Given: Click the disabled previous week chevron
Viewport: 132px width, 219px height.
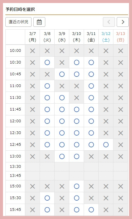Looking at the screenshot, I should pos(109,22).
